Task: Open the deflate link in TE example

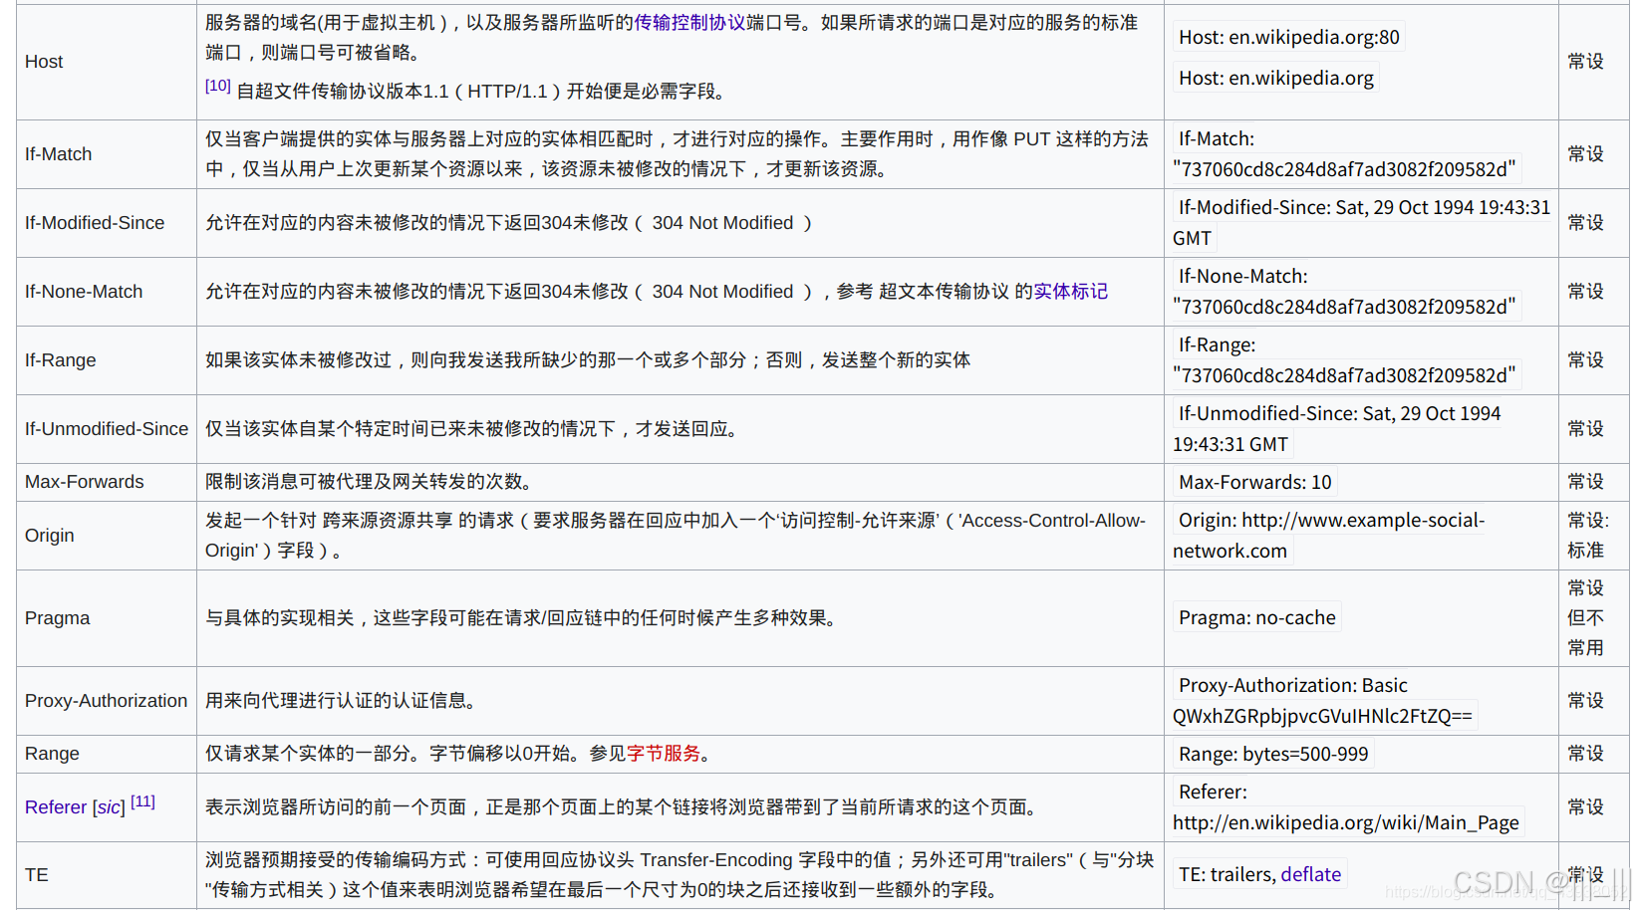Action: pos(1310,874)
